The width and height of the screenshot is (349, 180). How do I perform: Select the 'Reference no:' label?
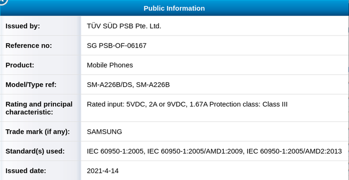[x=29, y=45]
